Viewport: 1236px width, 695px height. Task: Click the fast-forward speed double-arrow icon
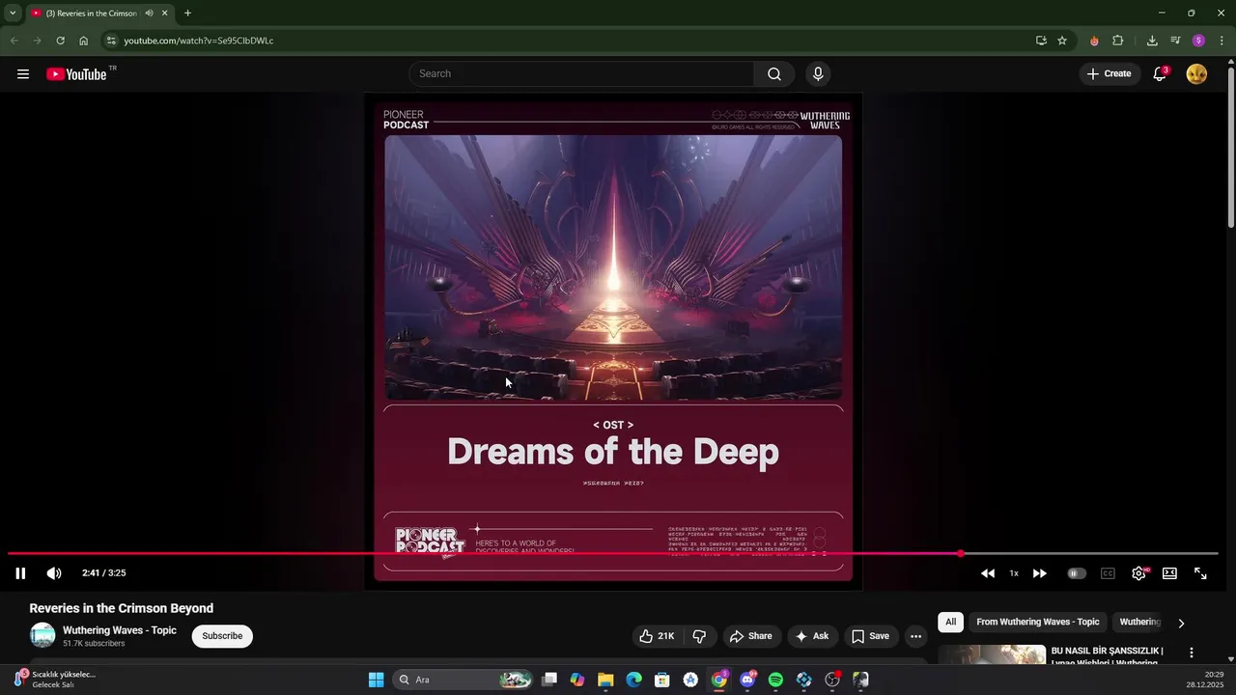pos(1040,573)
